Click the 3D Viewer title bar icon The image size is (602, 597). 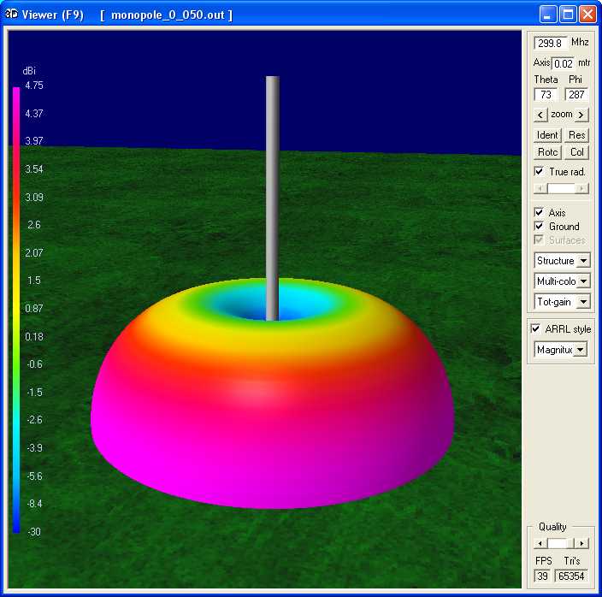point(12,15)
